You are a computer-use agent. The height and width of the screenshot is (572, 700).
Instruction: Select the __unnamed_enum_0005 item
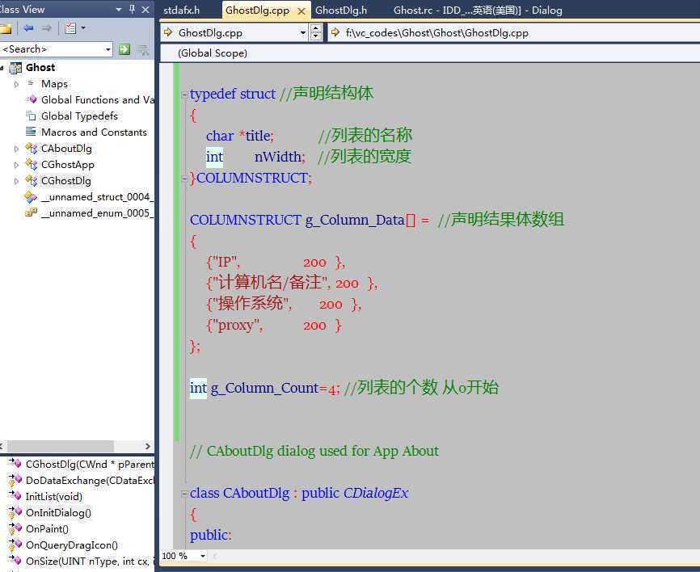97,212
